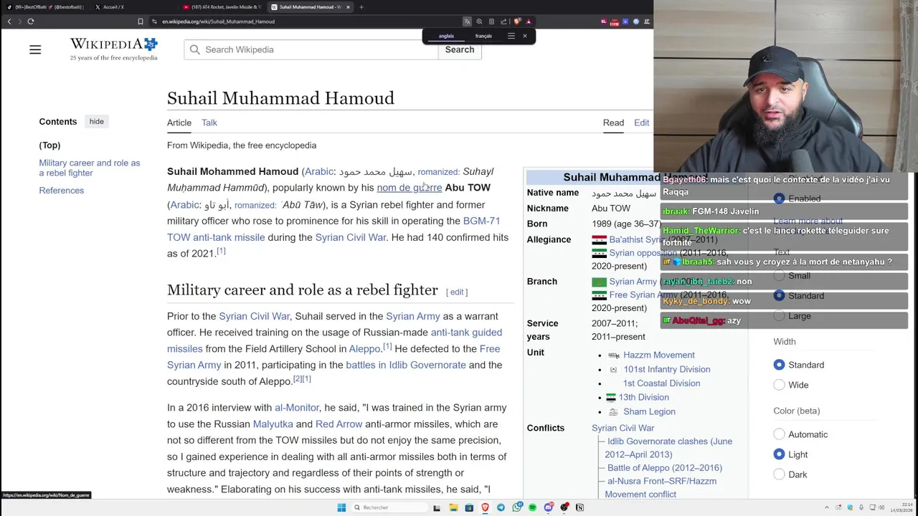The height and width of the screenshot is (516, 918).
Task: Close the translate popup
Action: click(524, 36)
